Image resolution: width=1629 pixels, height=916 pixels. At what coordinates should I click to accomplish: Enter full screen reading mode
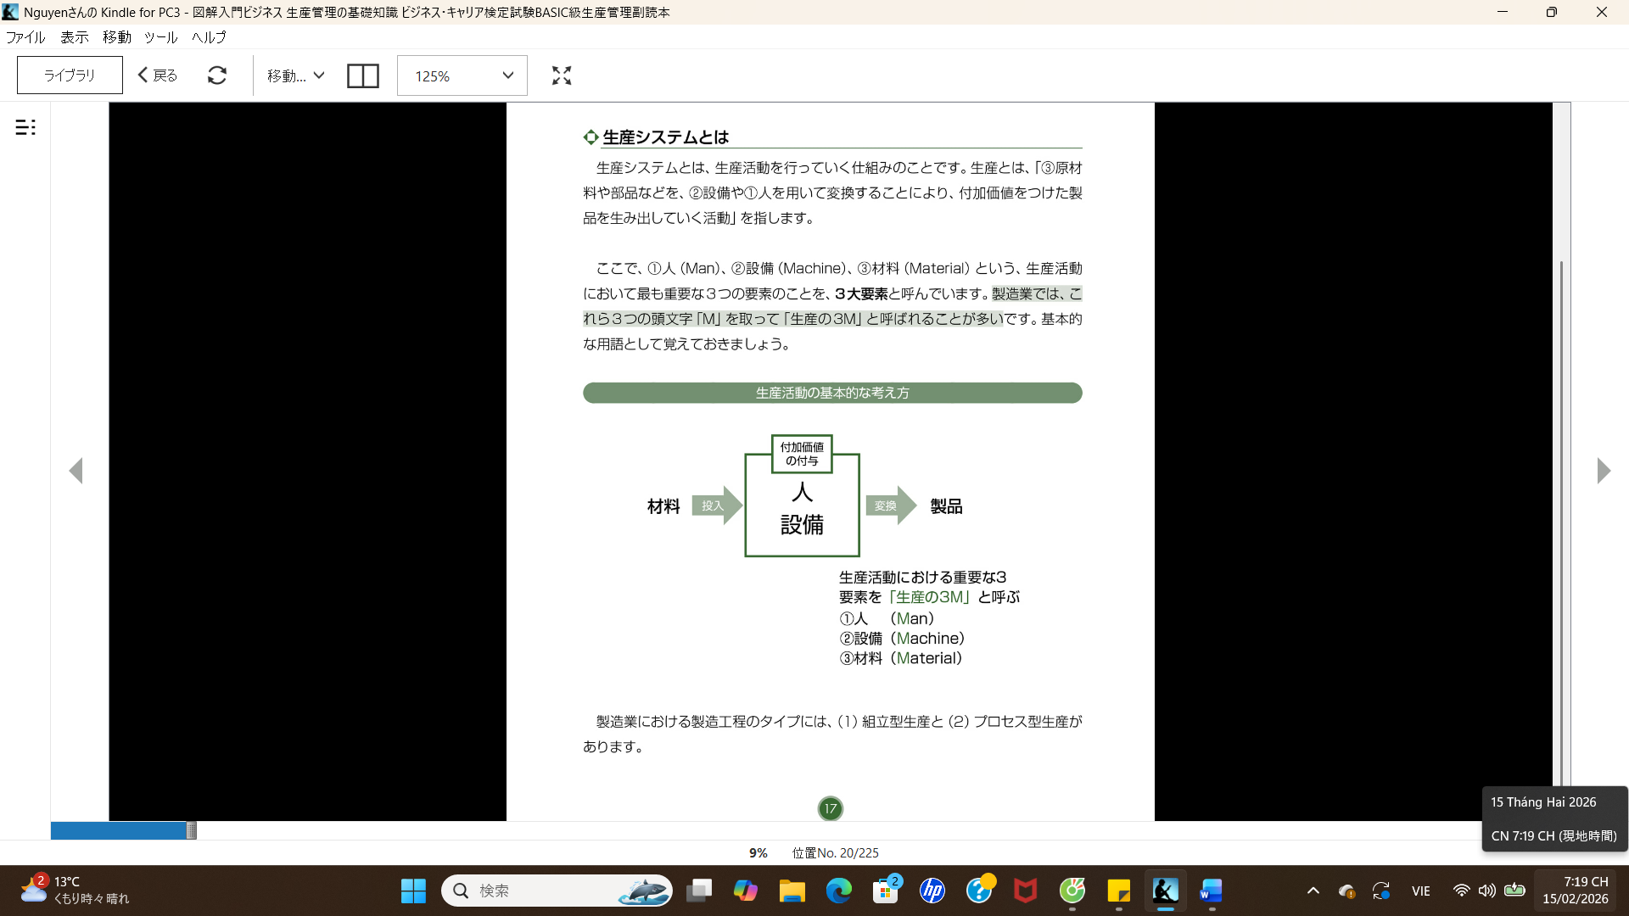coord(561,75)
